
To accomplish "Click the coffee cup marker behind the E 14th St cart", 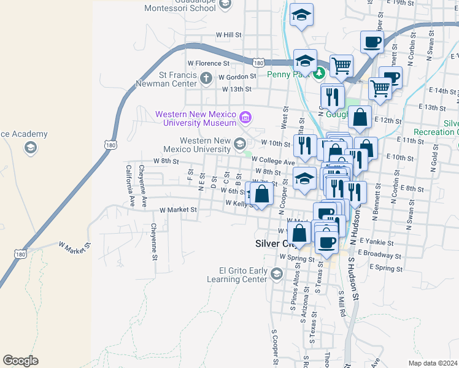I will (394, 76).
